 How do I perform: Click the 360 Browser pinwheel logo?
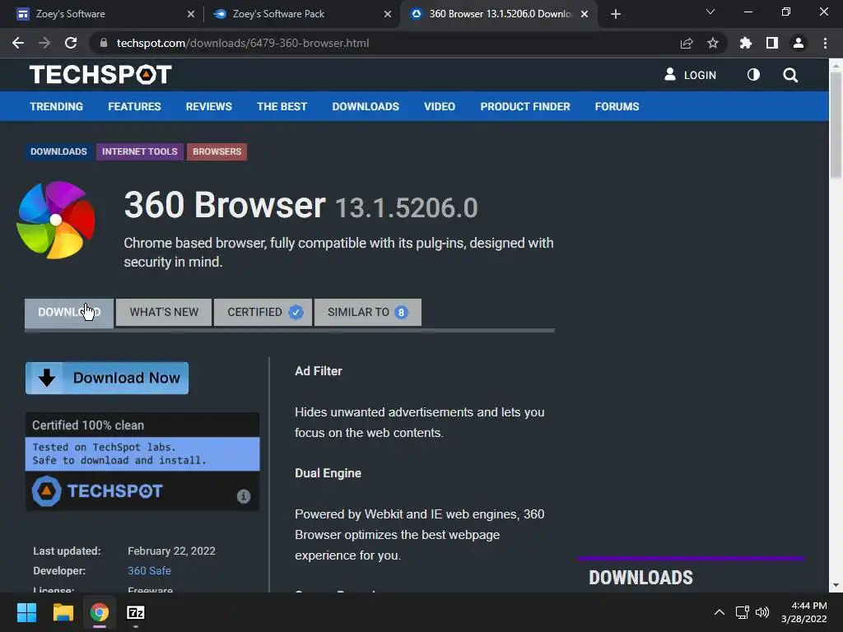(x=56, y=220)
